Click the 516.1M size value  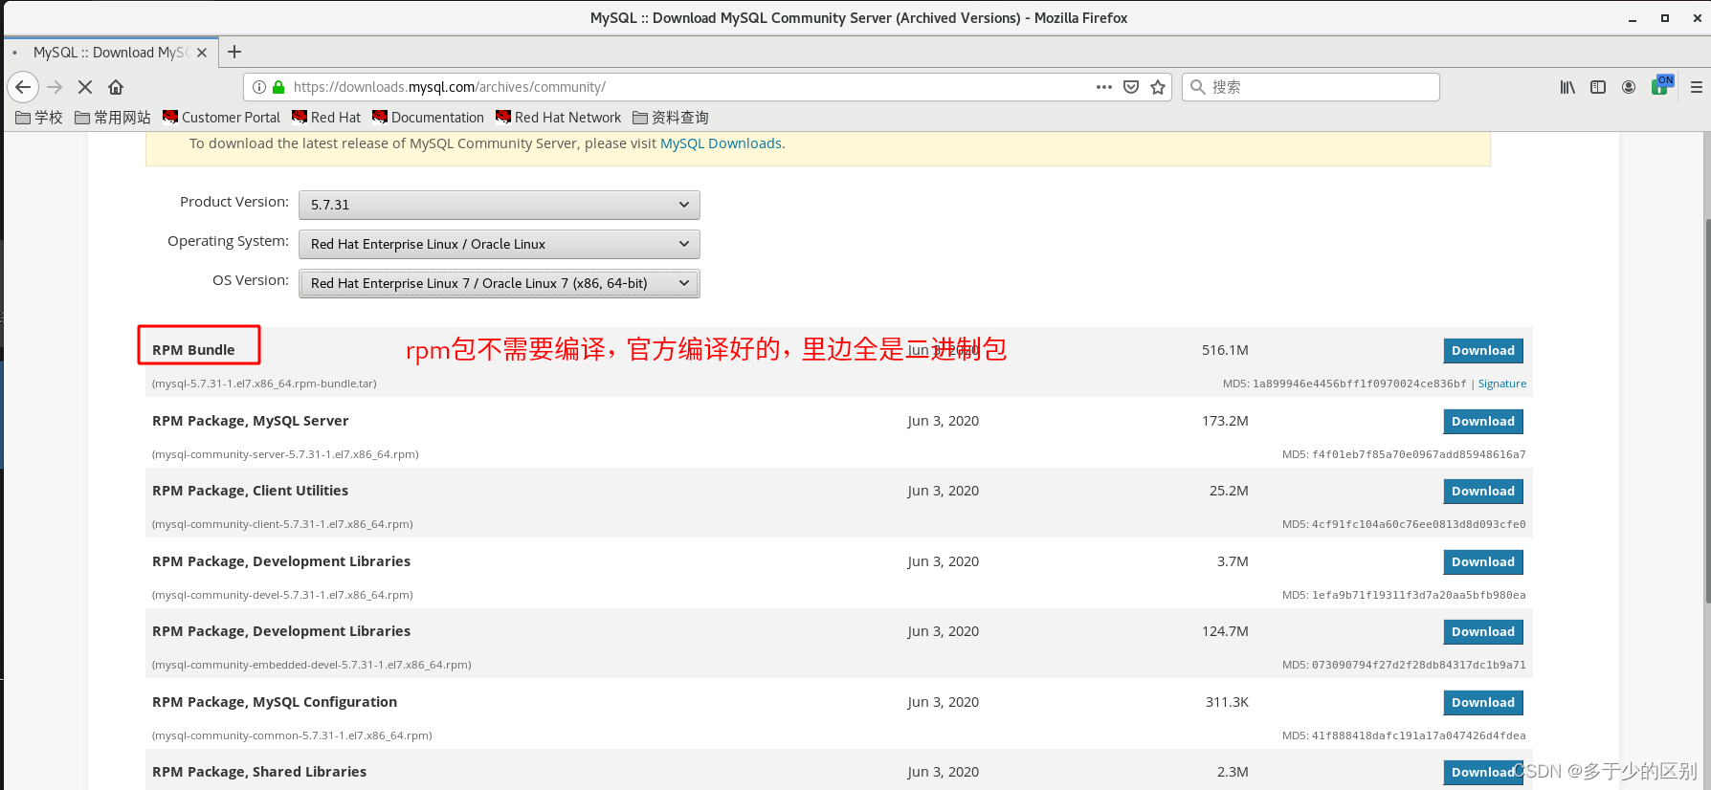pos(1225,350)
